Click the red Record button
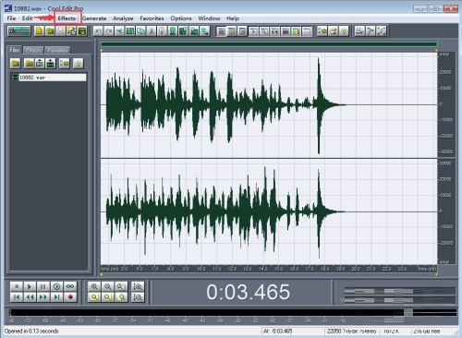Screen dimensions: 462x338 pos(70,297)
